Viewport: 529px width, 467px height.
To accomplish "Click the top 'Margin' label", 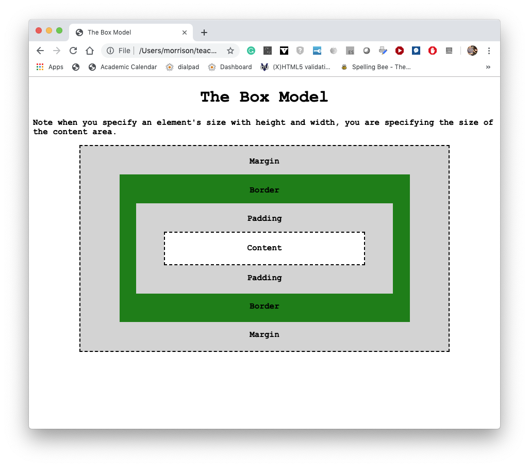I will pos(264,161).
